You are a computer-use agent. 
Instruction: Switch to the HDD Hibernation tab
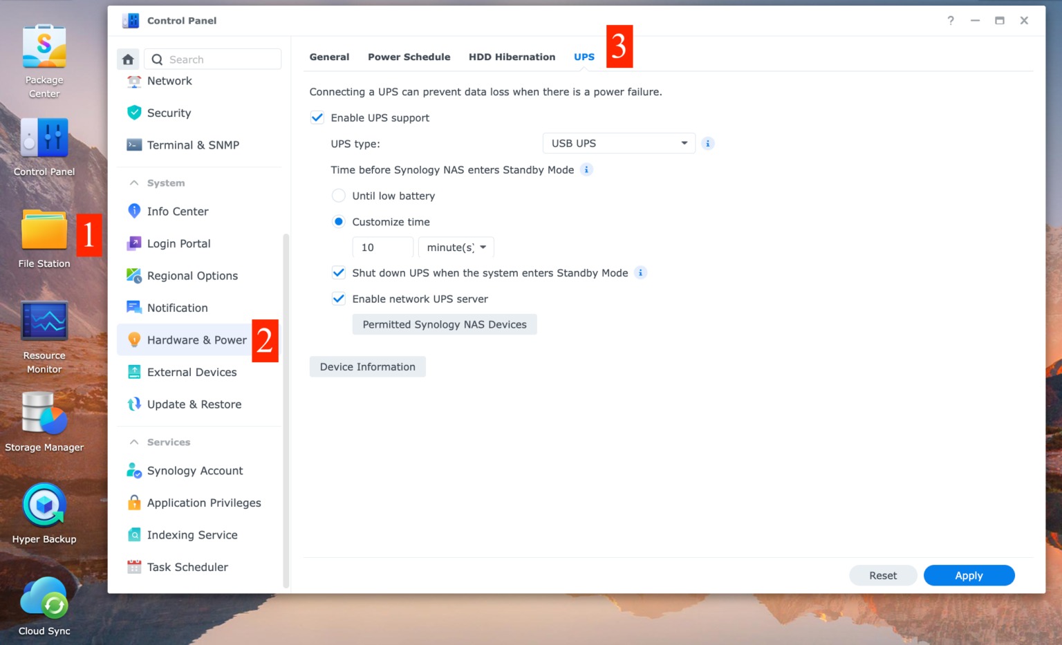(x=512, y=57)
